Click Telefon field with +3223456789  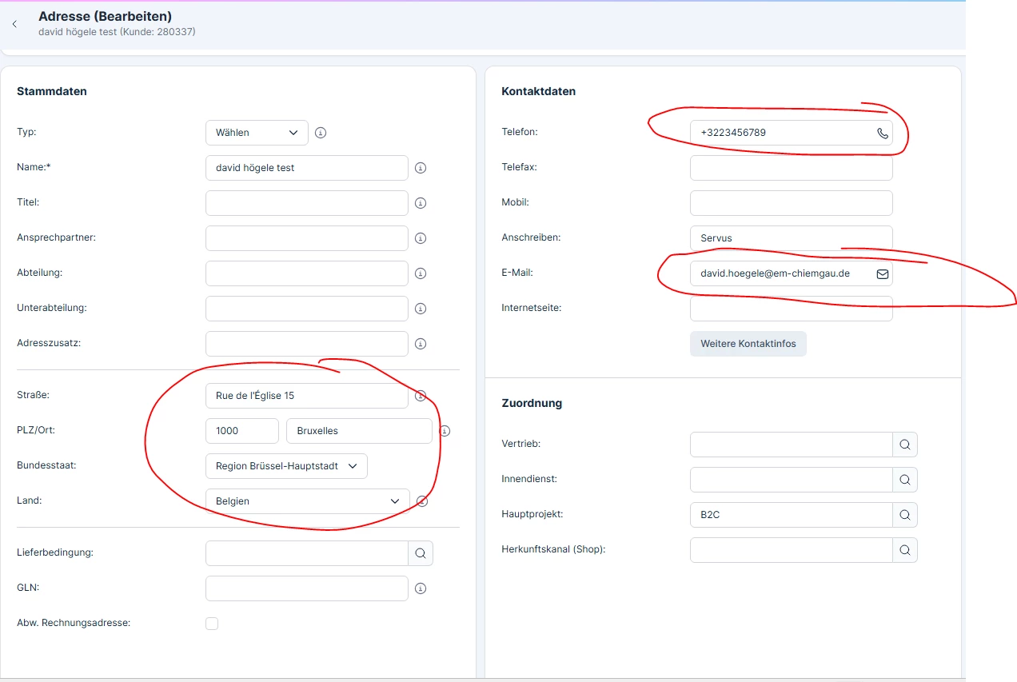(x=792, y=133)
